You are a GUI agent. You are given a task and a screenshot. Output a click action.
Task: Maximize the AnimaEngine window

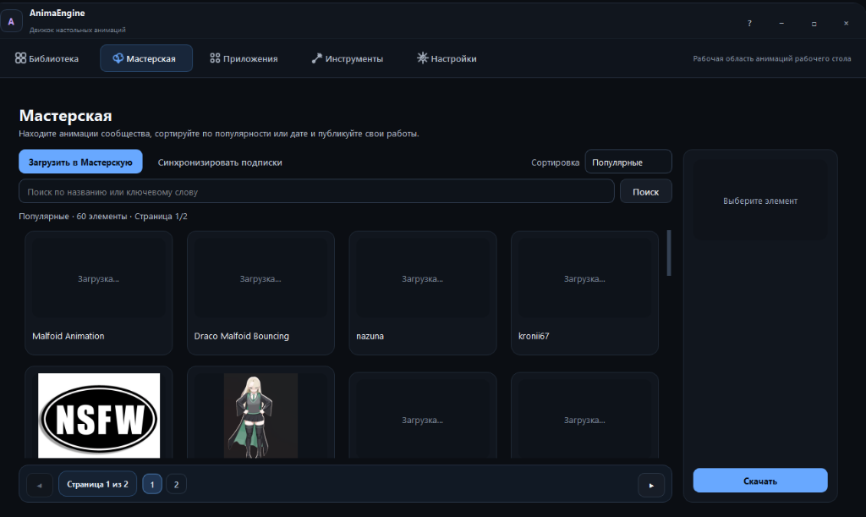coord(814,23)
